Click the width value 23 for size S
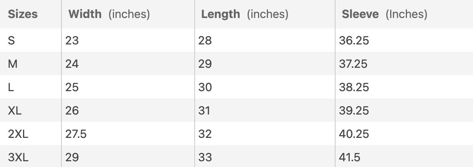 pyautogui.click(x=72, y=40)
